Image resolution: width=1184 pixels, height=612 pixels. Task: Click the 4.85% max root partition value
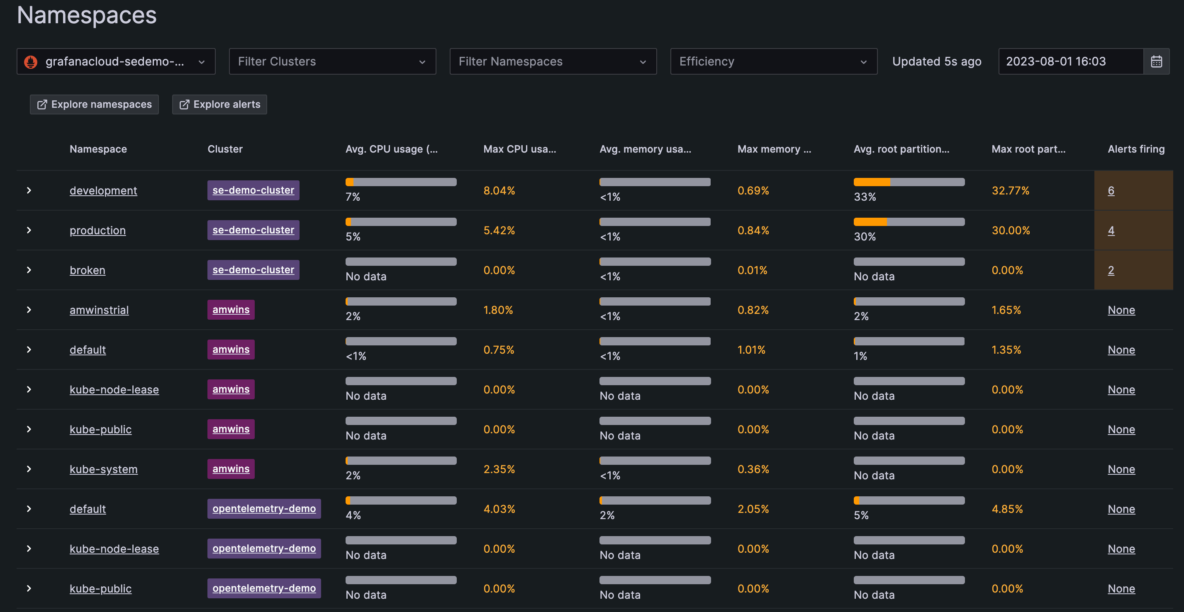tap(1008, 509)
